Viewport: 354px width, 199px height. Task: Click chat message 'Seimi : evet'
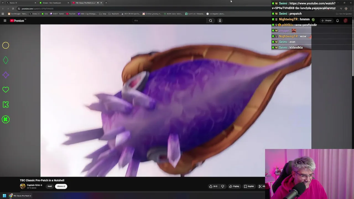tap(284, 42)
